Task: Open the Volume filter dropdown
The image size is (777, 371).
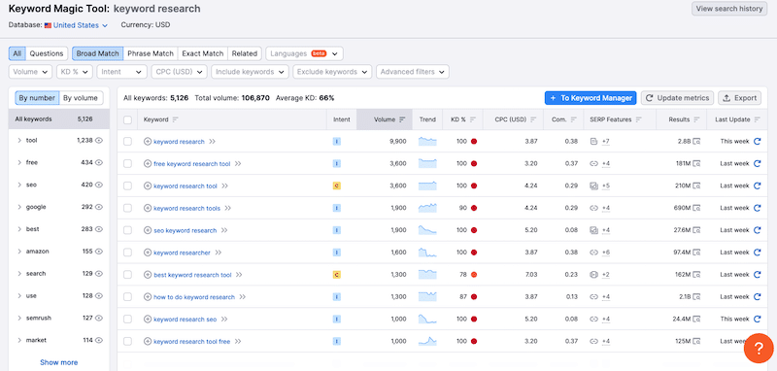Action: tap(30, 72)
